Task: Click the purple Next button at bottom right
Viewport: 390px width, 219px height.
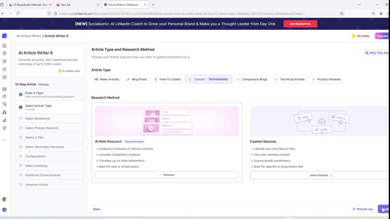Action: pyautogui.click(x=383, y=209)
